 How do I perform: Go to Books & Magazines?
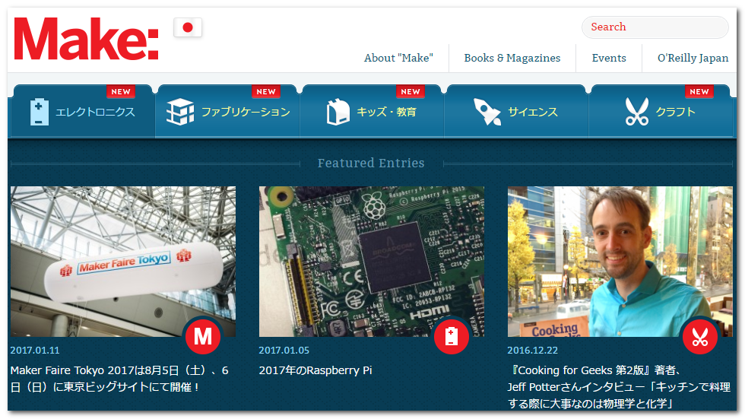(512, 58)
